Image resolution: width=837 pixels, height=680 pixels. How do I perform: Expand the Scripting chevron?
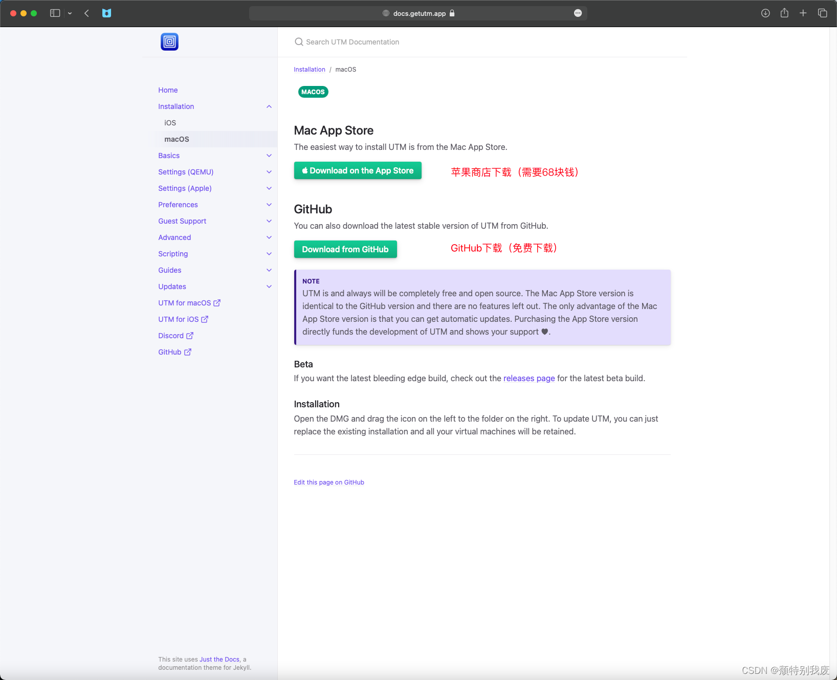click(269, 254)
